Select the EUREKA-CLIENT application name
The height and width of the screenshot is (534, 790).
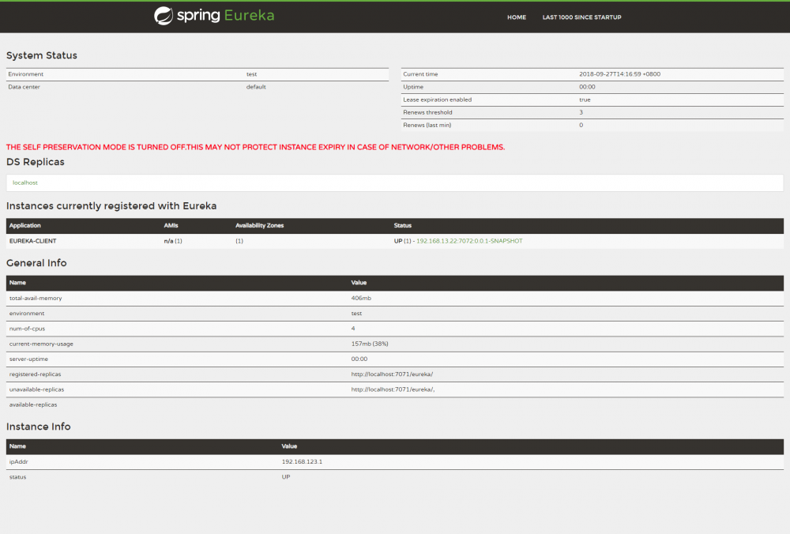coord(32,241)
